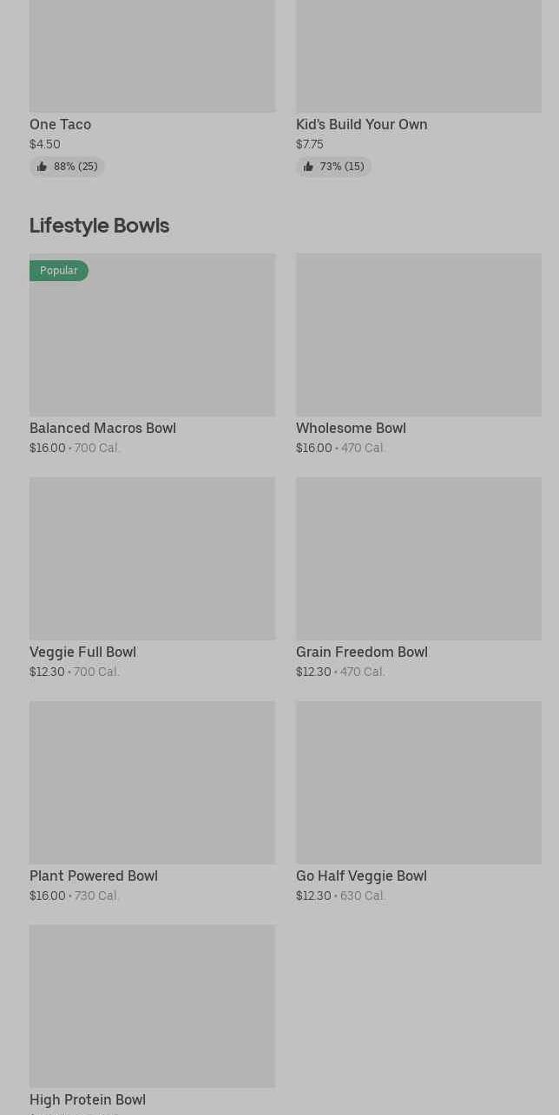Image resolution: width=559 pixels, height=1115 pixels.
Task: Open Balanced Macros Bowl image
Action: point(152,335)
